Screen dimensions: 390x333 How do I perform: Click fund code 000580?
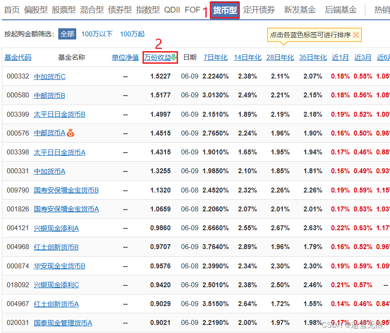coord(17,95)
